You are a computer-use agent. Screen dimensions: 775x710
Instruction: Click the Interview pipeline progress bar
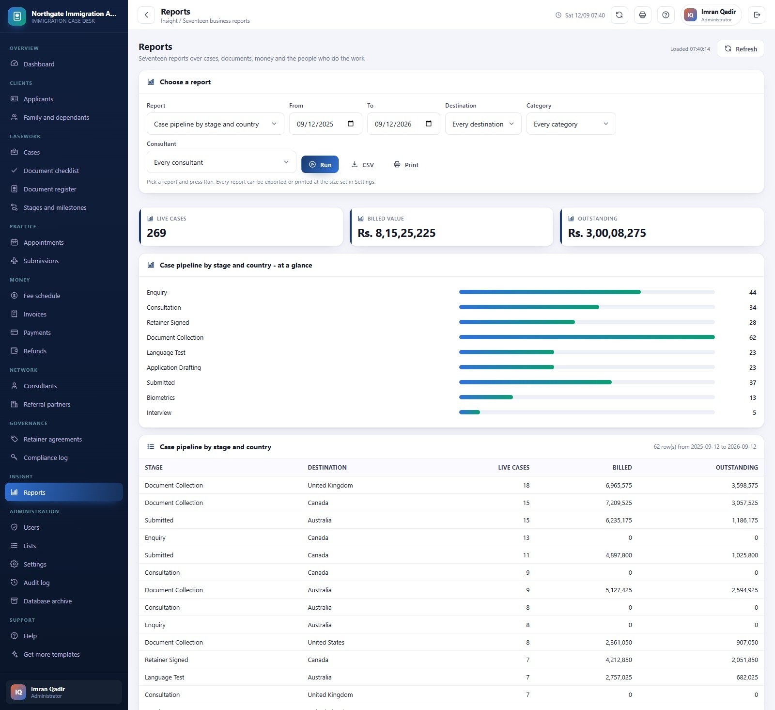tap(587, 412)
